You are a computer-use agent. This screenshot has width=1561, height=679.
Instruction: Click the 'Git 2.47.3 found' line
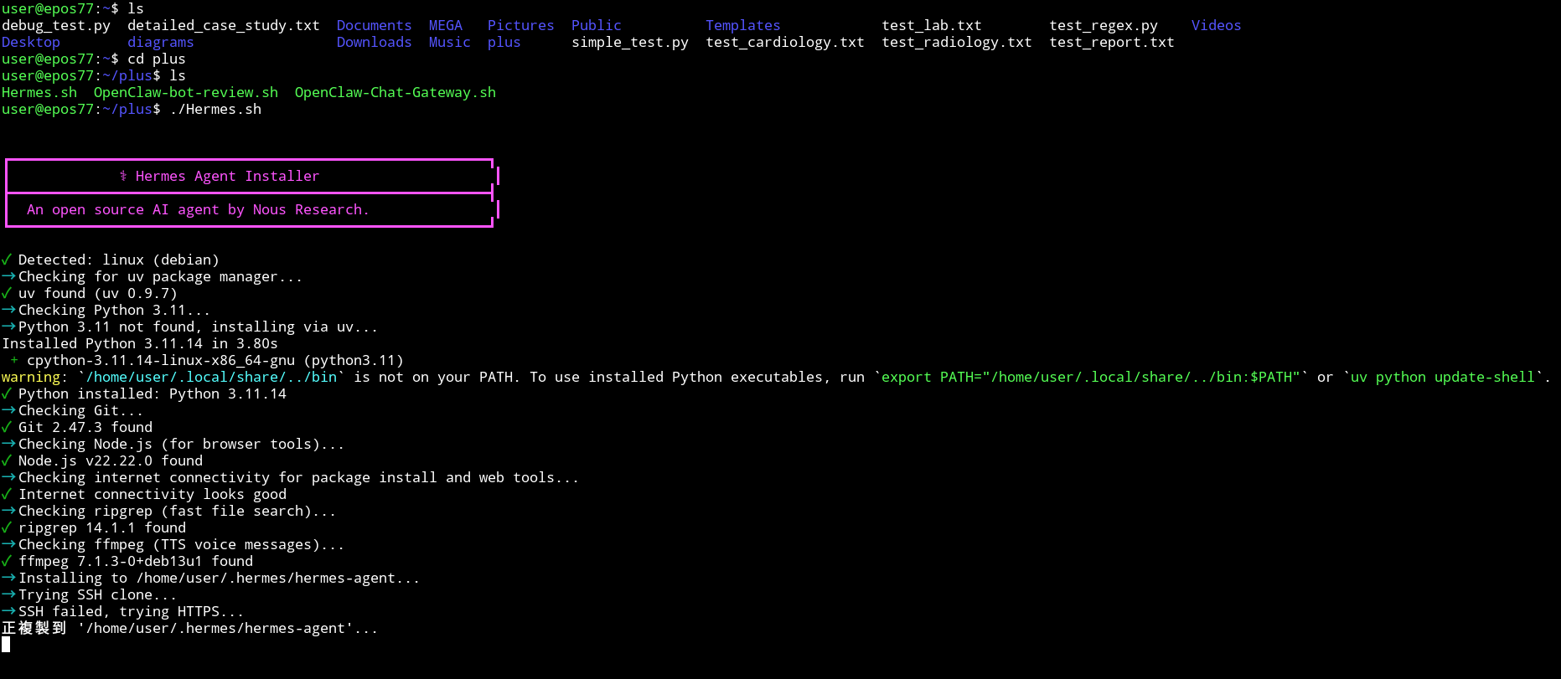pos(77,428)
